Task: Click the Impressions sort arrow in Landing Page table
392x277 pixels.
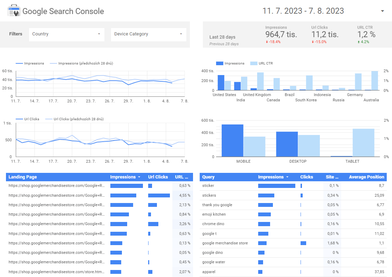Action: 139,177
